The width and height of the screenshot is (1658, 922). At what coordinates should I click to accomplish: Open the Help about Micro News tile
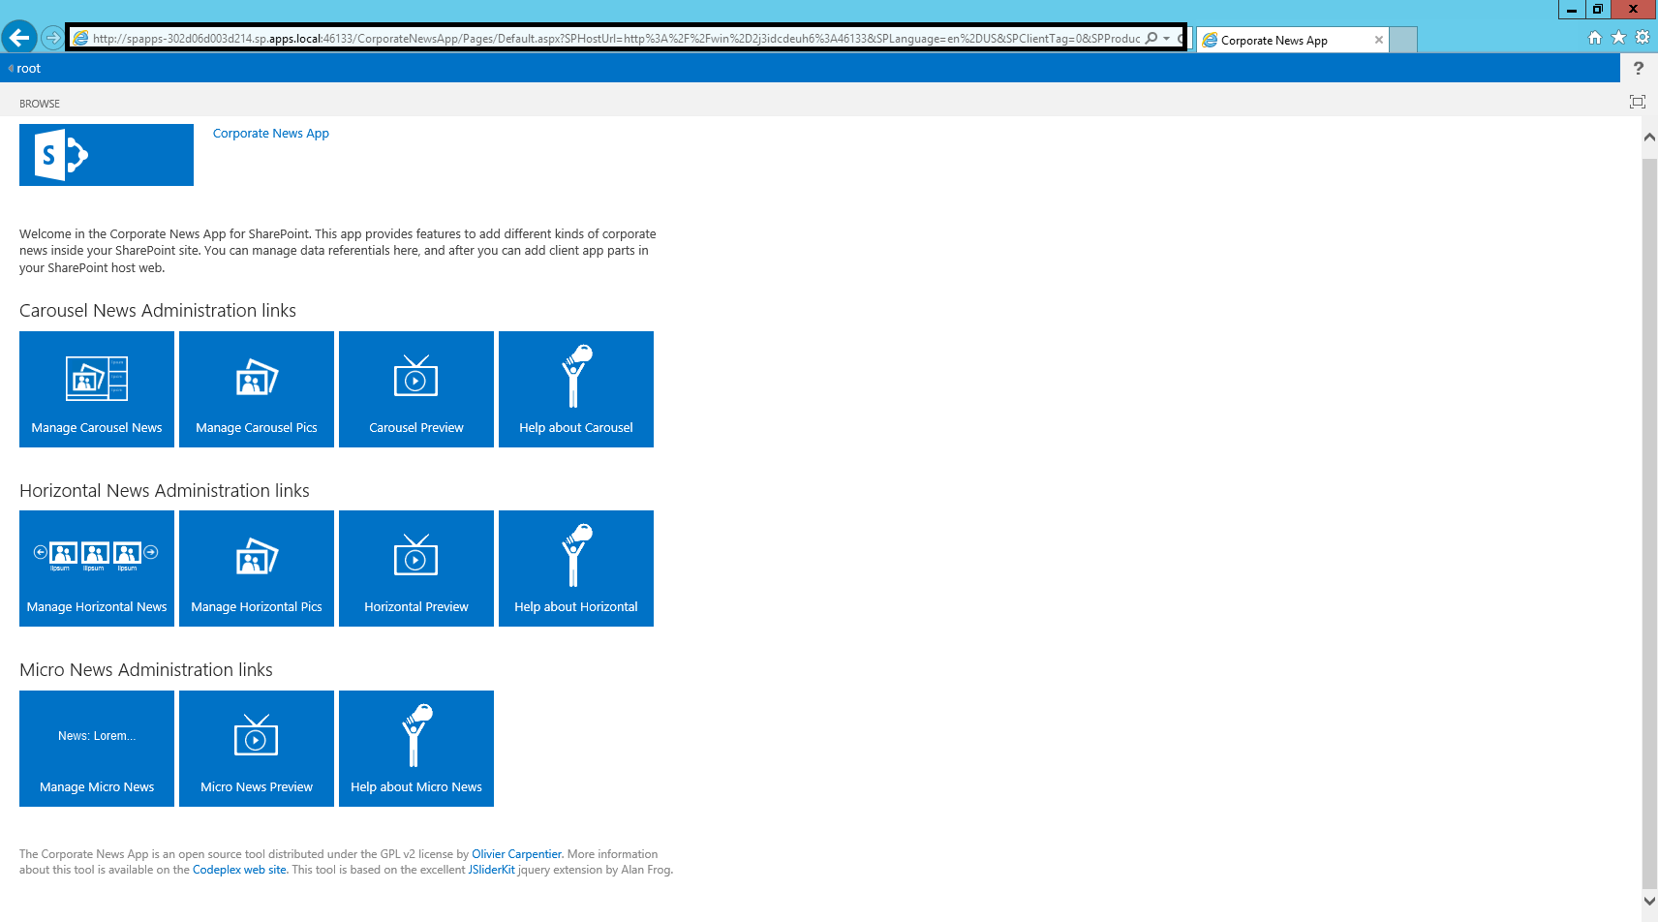click(x=416, y=749)
